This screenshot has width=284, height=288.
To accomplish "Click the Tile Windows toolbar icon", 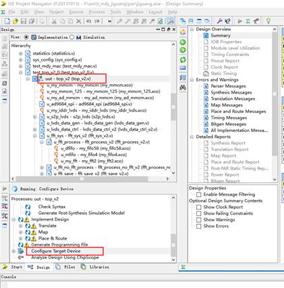I will 191,21.
